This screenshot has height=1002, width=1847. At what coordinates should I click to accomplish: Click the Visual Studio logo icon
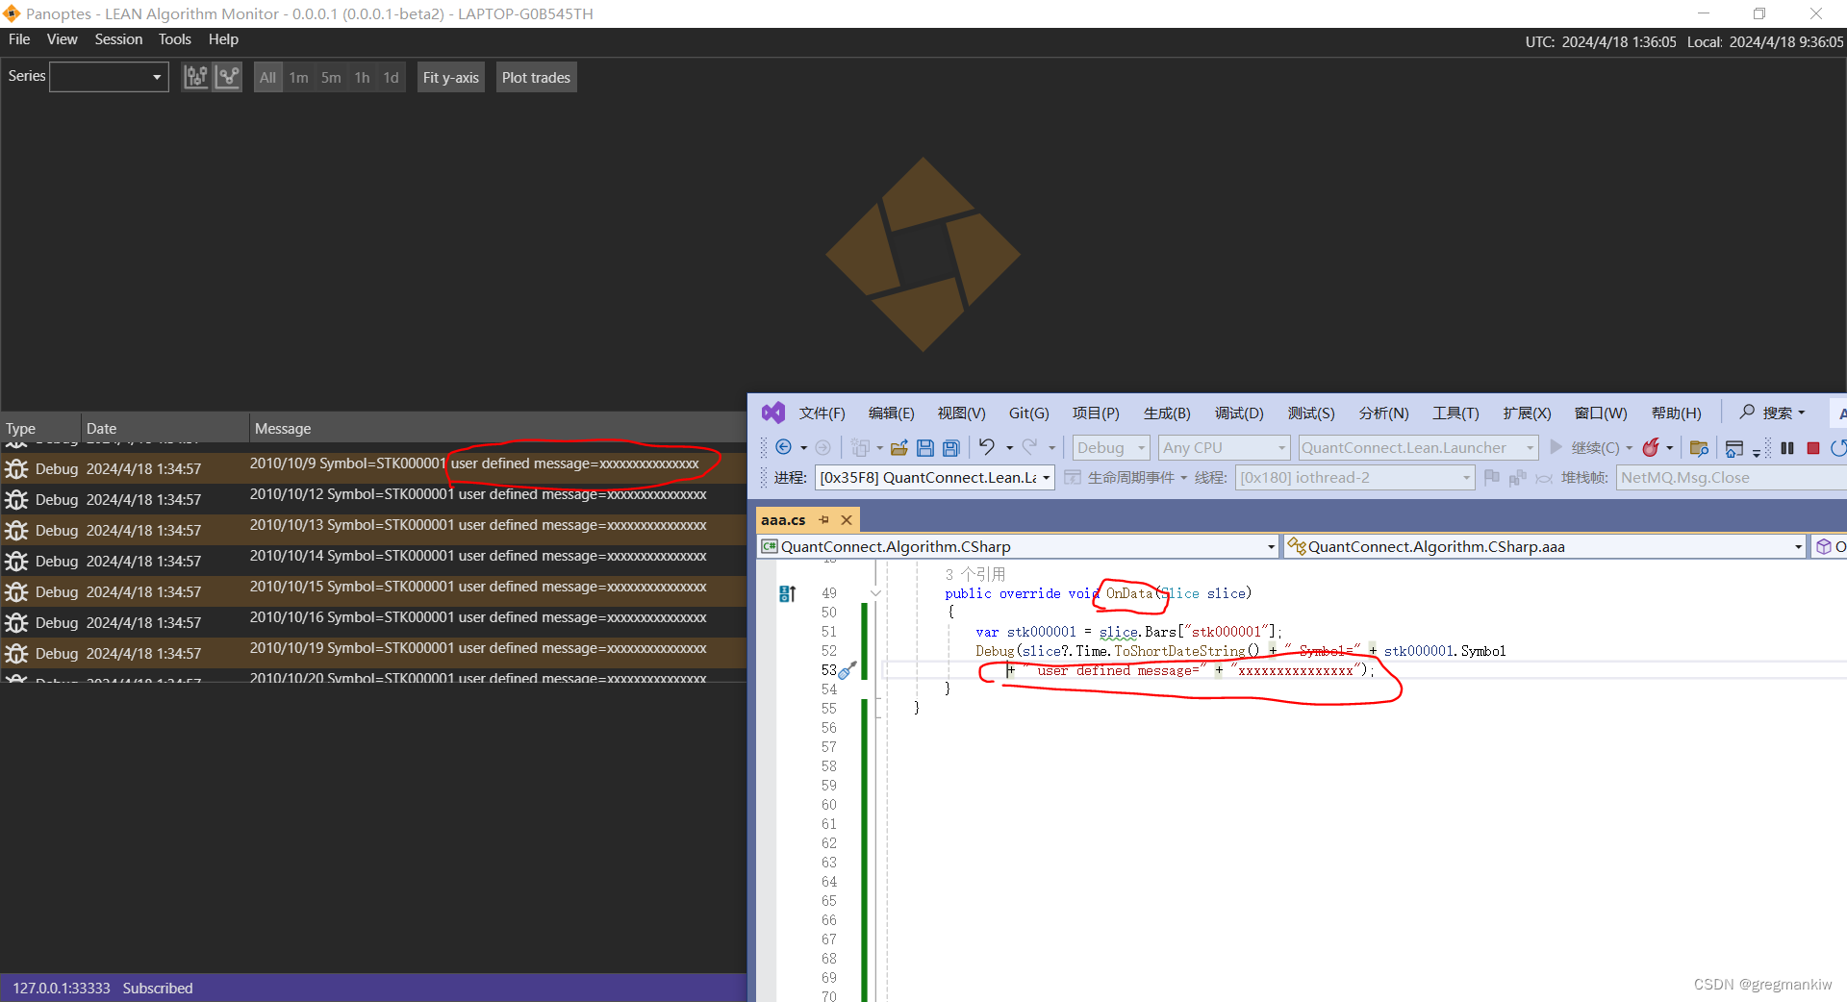[x=772, y=413]
